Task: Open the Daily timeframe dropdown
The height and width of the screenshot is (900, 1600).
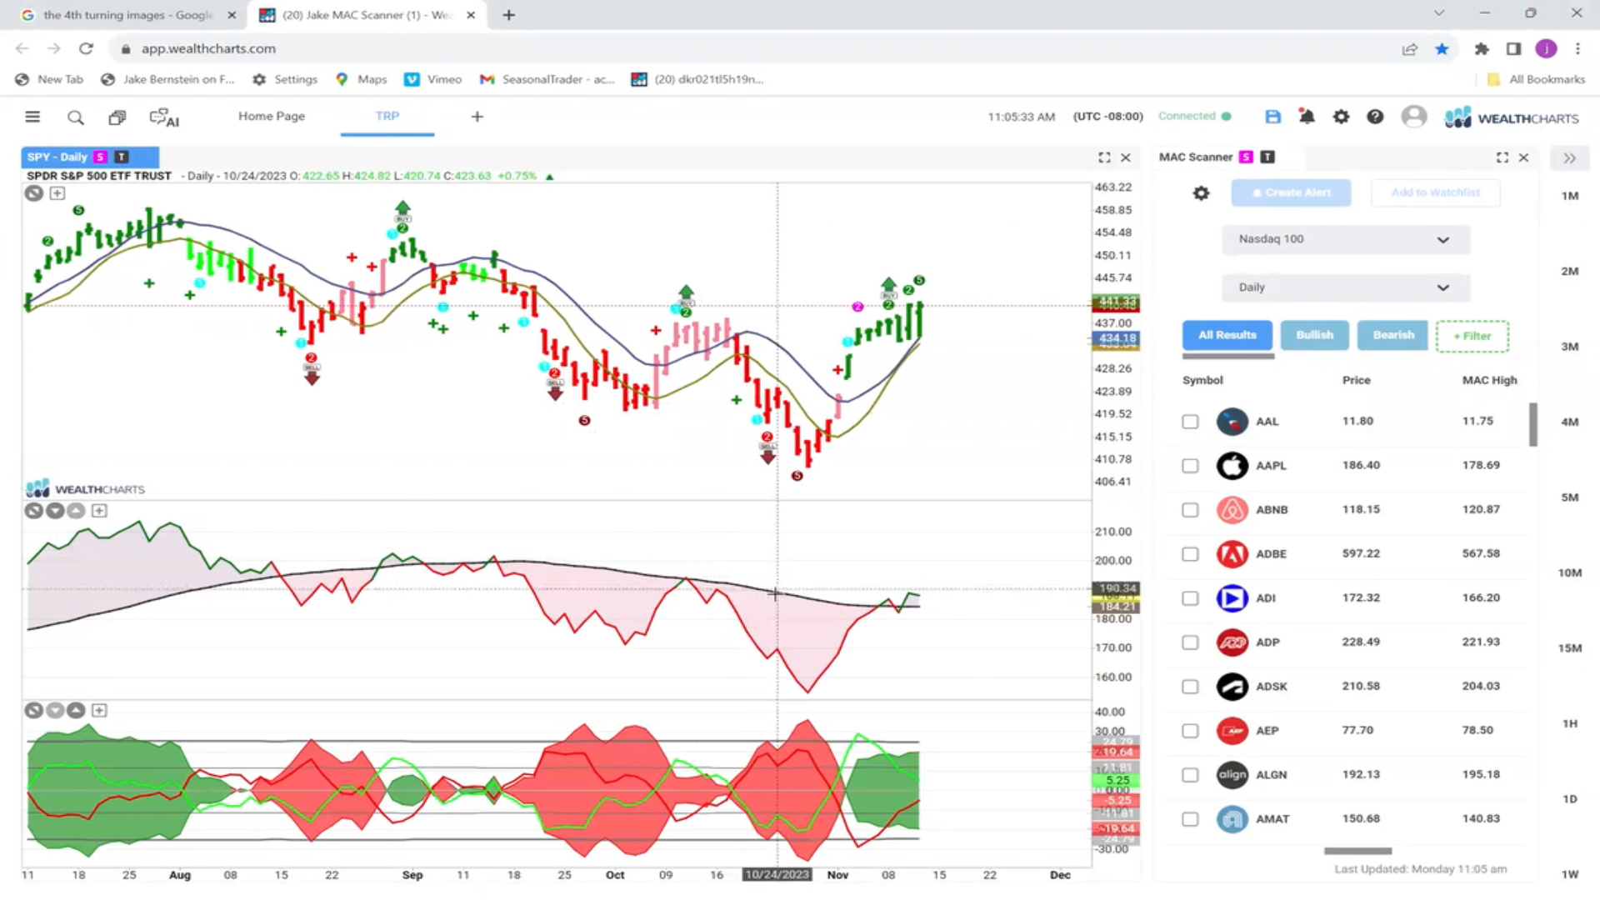Action: [1345, 287]
